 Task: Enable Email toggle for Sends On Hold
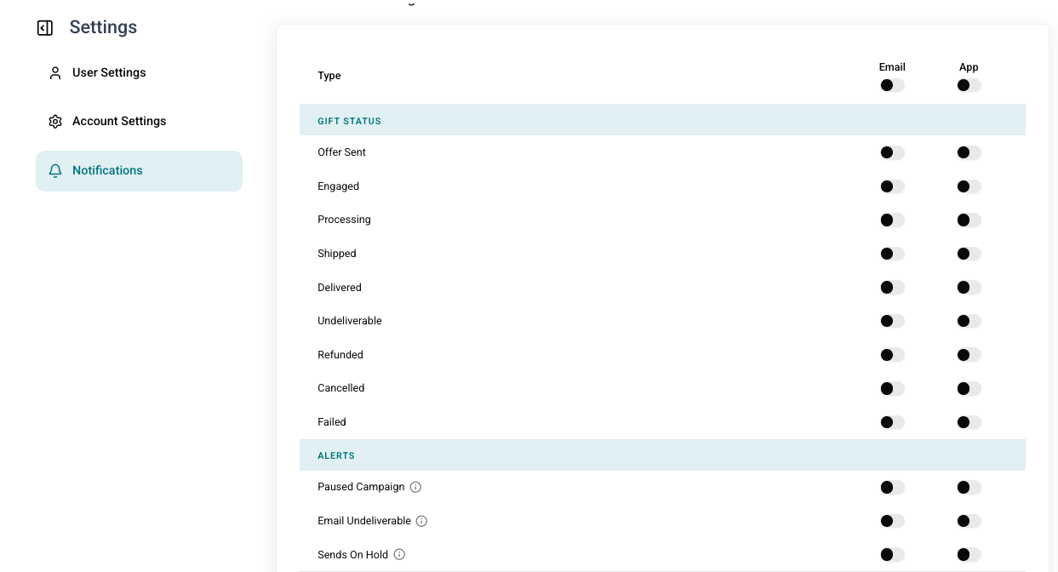(x=892, y=555)
